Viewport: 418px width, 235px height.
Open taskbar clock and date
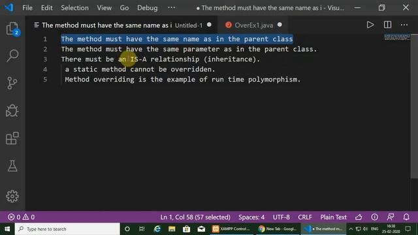click(391, 229)
